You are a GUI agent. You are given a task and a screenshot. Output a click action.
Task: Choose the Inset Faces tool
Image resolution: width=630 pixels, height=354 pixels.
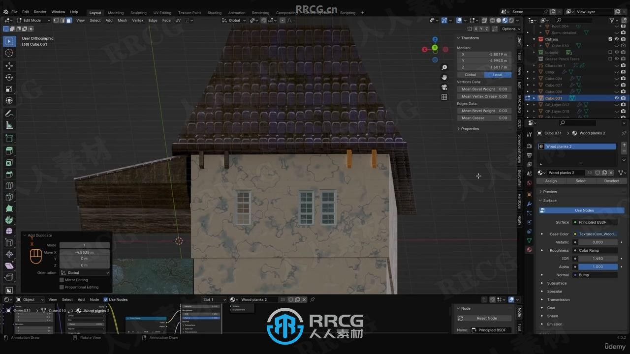click(9, 162)
